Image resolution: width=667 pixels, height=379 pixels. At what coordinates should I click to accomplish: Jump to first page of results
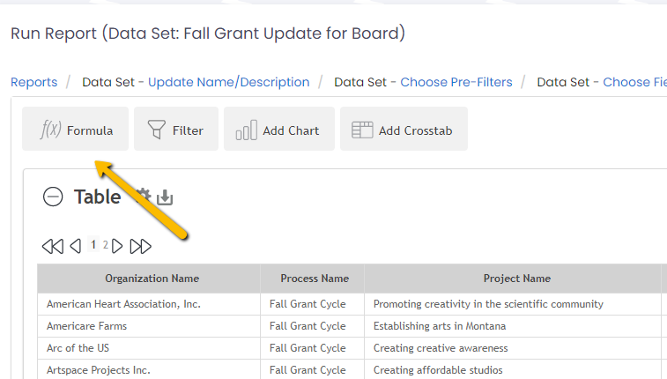click(53, 246)
